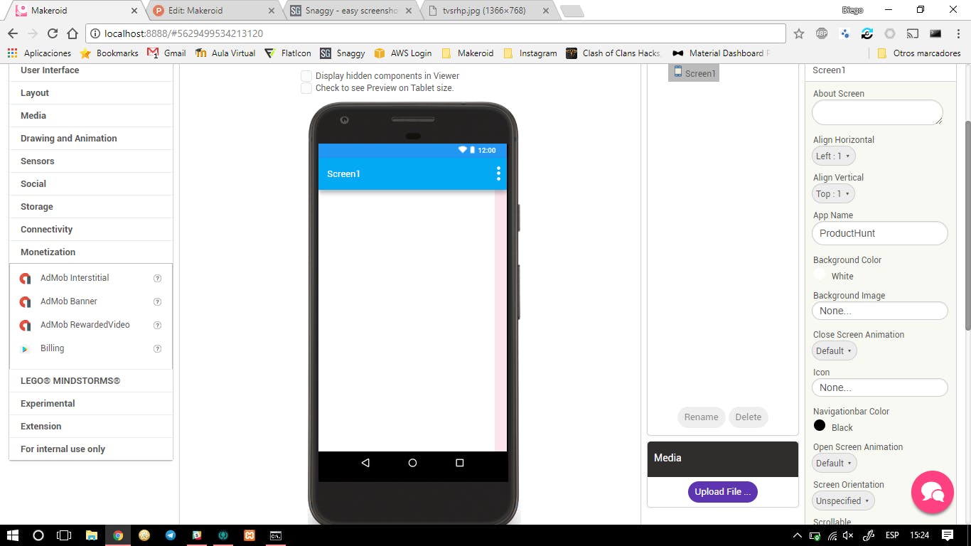Screen dimensions: 971x546
Task: Click the browser home icon
Action: [x=72, y=33]
